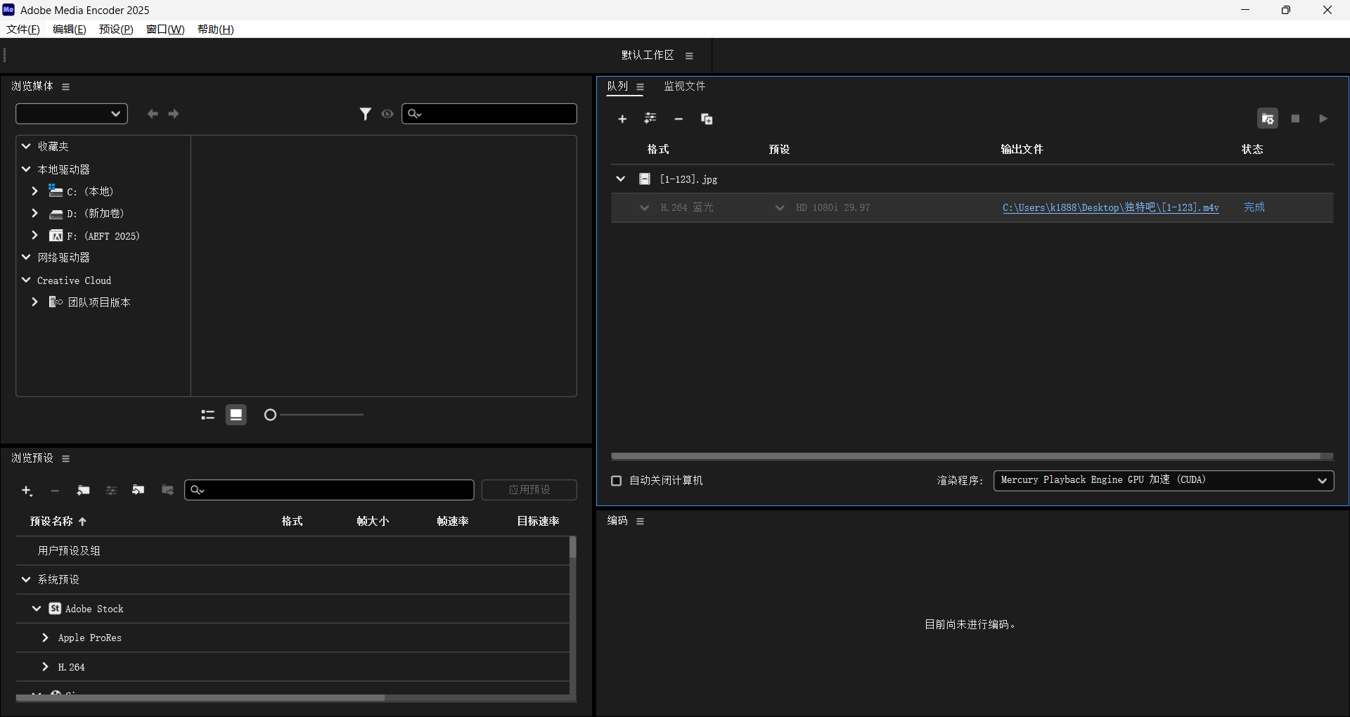The height and width of the screenshot is (717, 1350).
Task: Switch media browser to list view
Action: (207, 415)
